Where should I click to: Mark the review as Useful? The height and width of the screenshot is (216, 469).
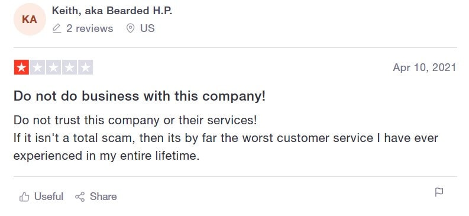point(41,196)
